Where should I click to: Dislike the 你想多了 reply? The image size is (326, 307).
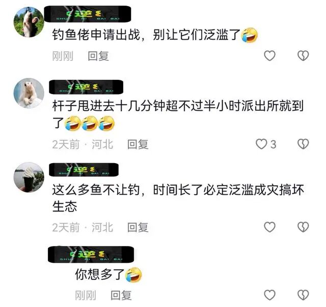[303, 295]
